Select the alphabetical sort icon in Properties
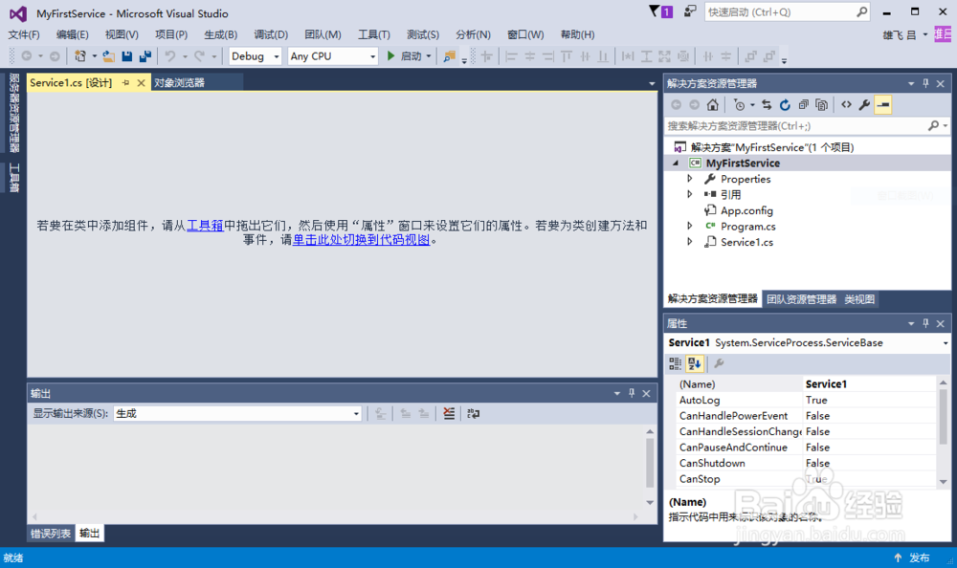The image size is (957, 568). [x=693, y=363]
